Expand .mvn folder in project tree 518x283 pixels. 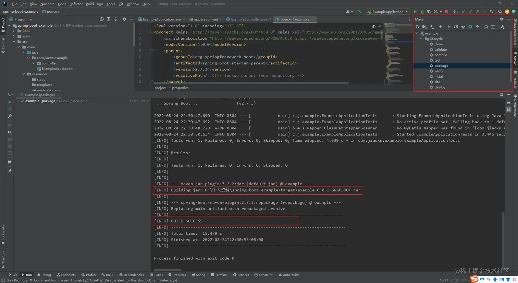pyautogui.click(x=14, y=36)
